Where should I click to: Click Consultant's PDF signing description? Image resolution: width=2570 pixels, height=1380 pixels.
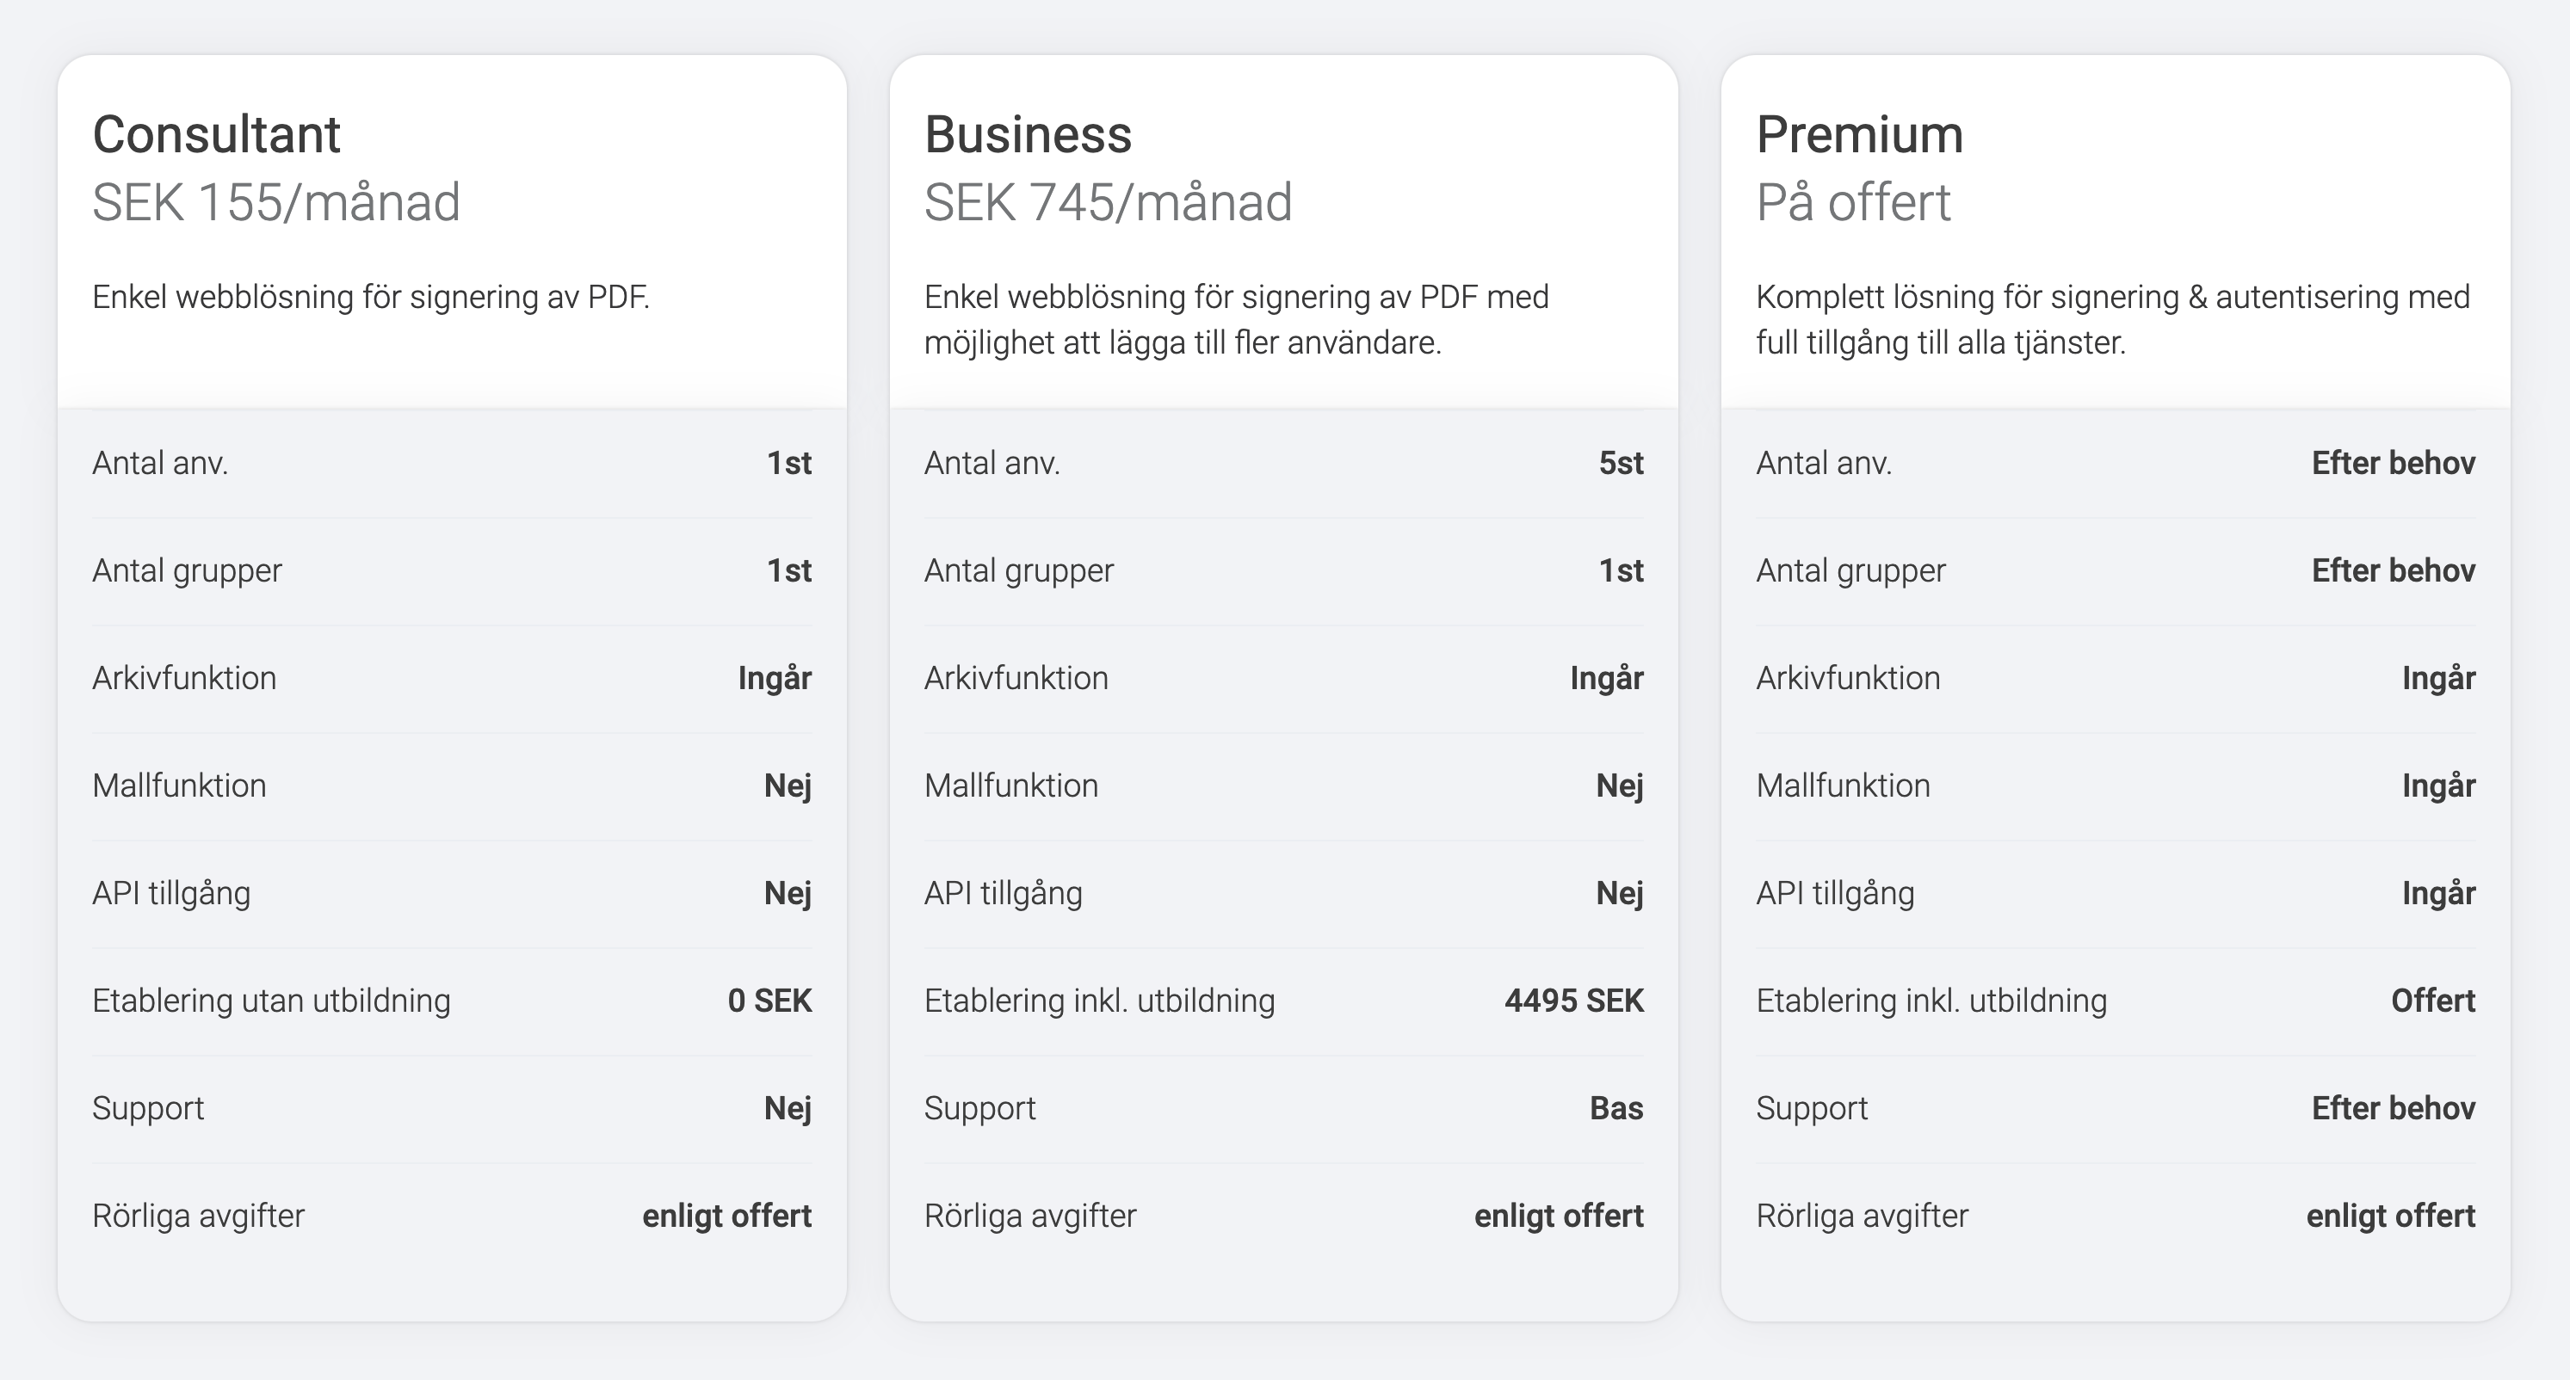click(371, 297)
